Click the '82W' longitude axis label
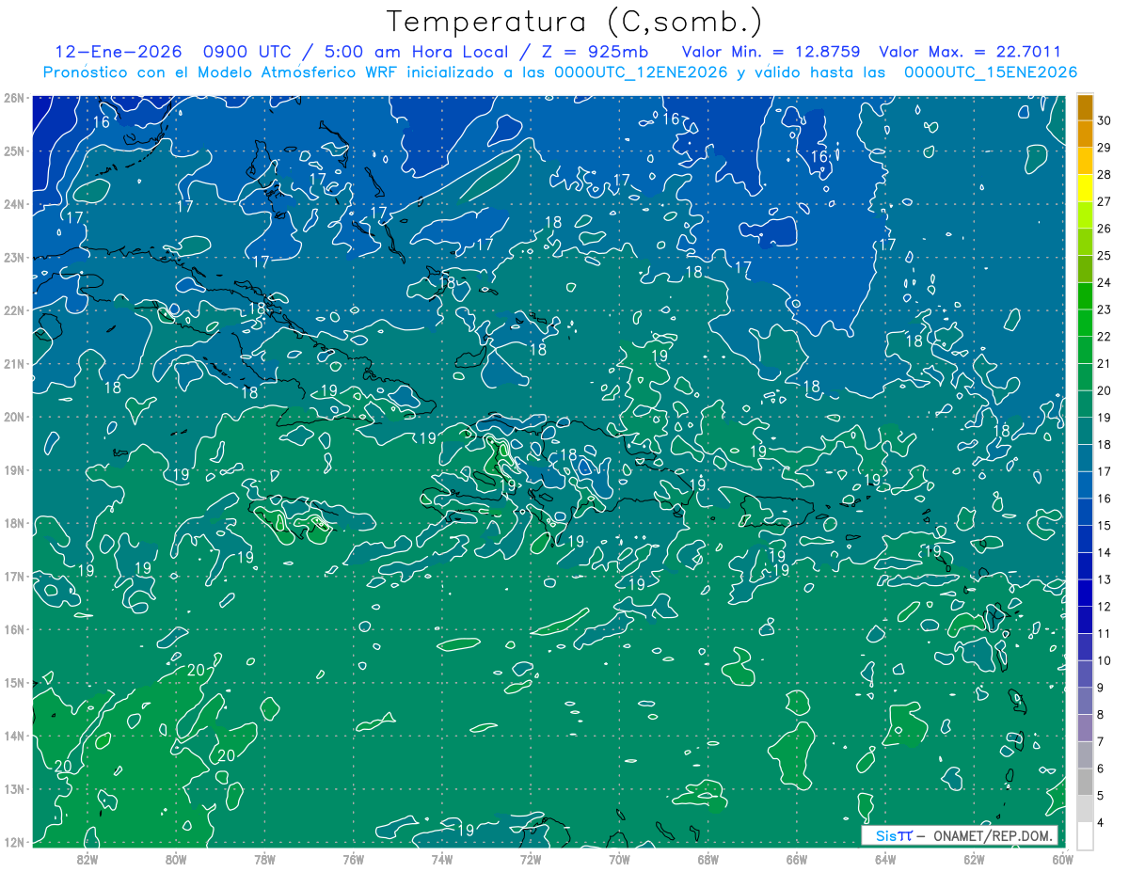 click(87, 859)
